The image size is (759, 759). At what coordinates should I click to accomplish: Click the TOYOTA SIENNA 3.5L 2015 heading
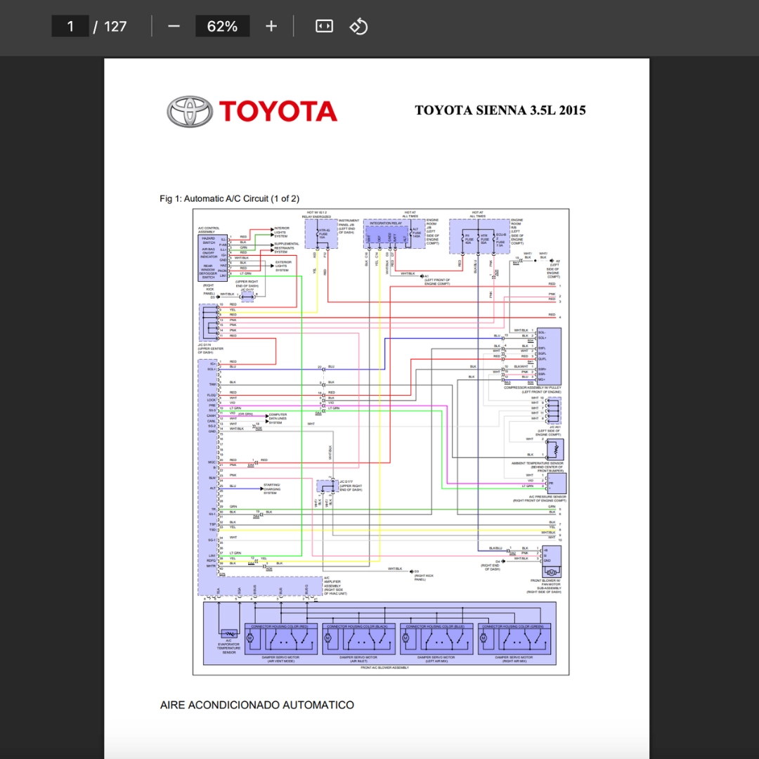[x=500, y=110]
